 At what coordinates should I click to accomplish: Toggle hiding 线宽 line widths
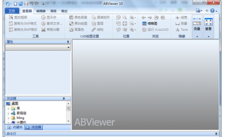[x=181, y=17]
